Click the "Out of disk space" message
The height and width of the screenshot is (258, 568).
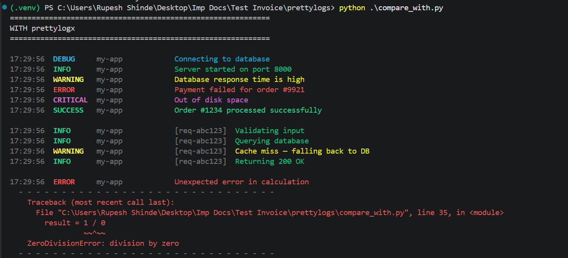click(x=211, y=100)
